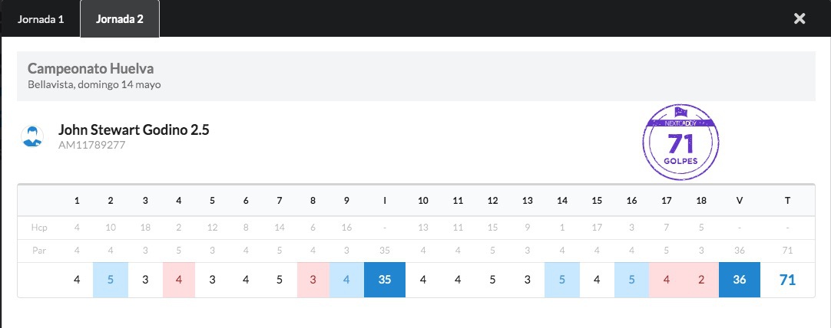Click the bogey score on hole 14
The image size is (831, 328).
click(x=561, y=279)
